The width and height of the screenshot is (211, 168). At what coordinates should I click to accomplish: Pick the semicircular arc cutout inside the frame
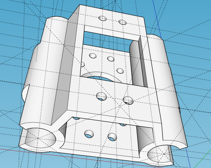(x=101, y=77)
